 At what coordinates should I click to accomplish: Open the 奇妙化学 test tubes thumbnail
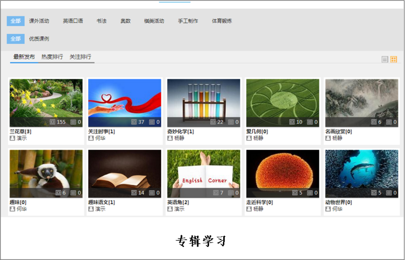click(204, 103)
